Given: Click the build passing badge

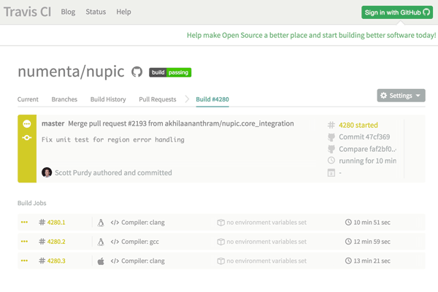Looking at the screenshot, I should click(170, 72).
